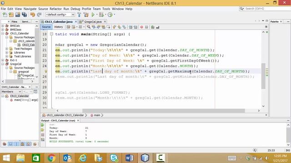Open the default config dropdown
The image size is (291, 163).
coord(60,14)
